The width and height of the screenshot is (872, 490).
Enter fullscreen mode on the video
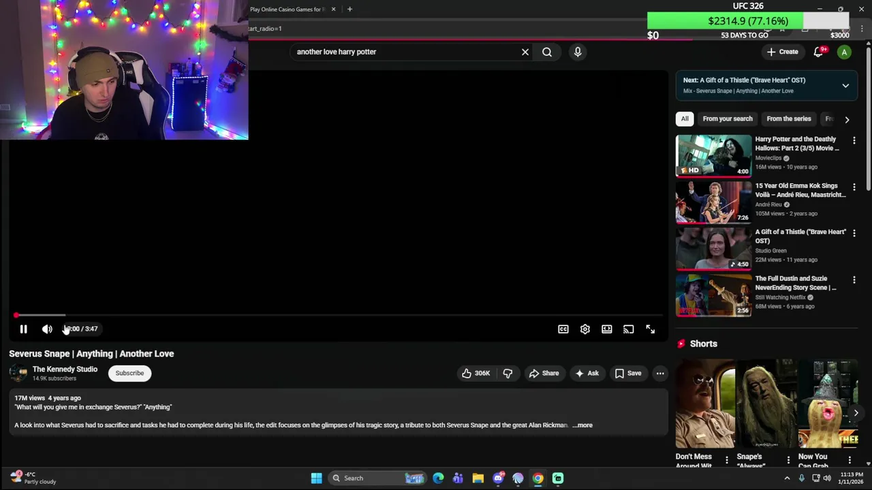click(651, 329)
